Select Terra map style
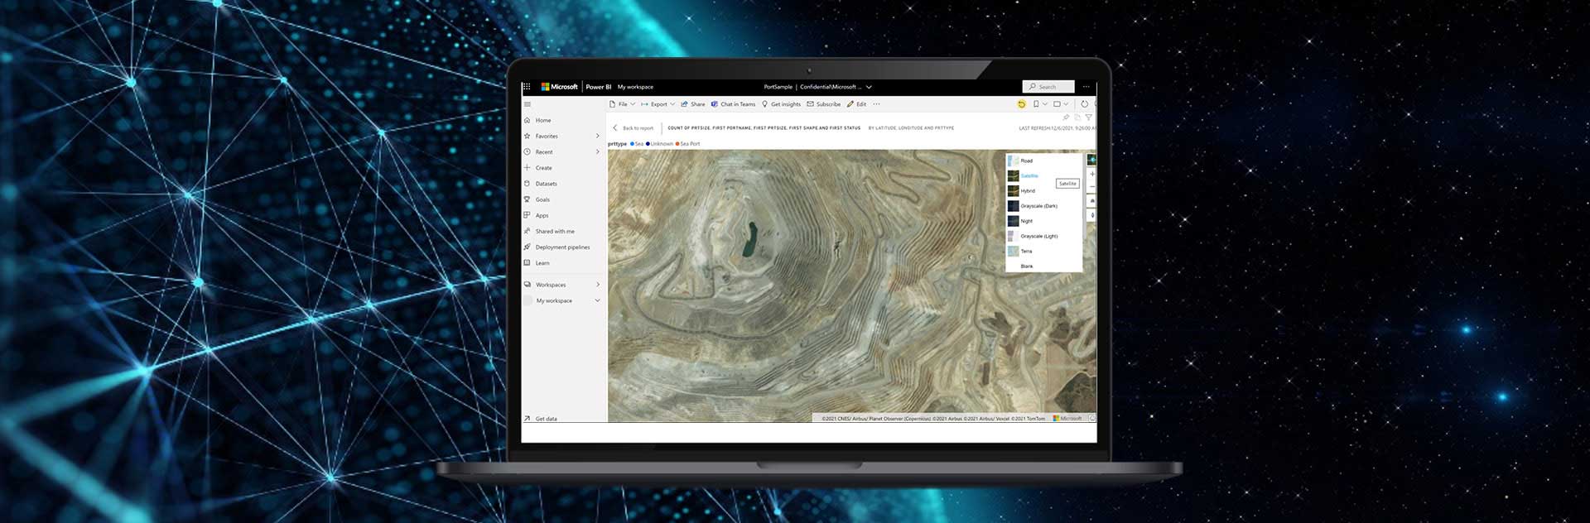Image resolution: width=1590 pixels, height=523 pixels. point(1043,251)
